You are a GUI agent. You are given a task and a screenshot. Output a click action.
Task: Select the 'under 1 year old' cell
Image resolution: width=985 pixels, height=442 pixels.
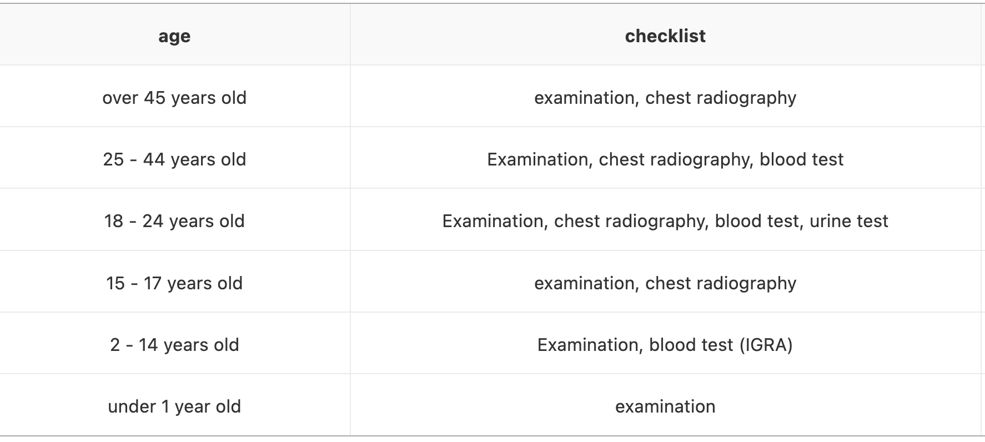pos(174,406)
